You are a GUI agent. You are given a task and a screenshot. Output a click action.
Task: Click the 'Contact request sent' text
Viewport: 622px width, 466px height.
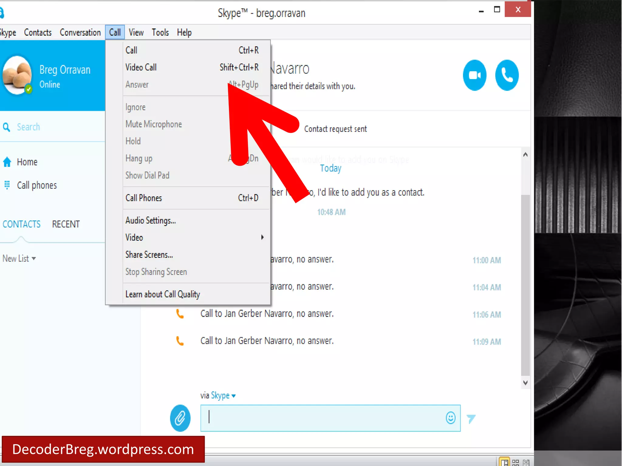coord(335,129)
